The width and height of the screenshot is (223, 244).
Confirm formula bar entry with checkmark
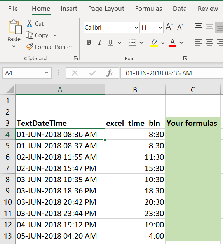(x=92, y=73)
